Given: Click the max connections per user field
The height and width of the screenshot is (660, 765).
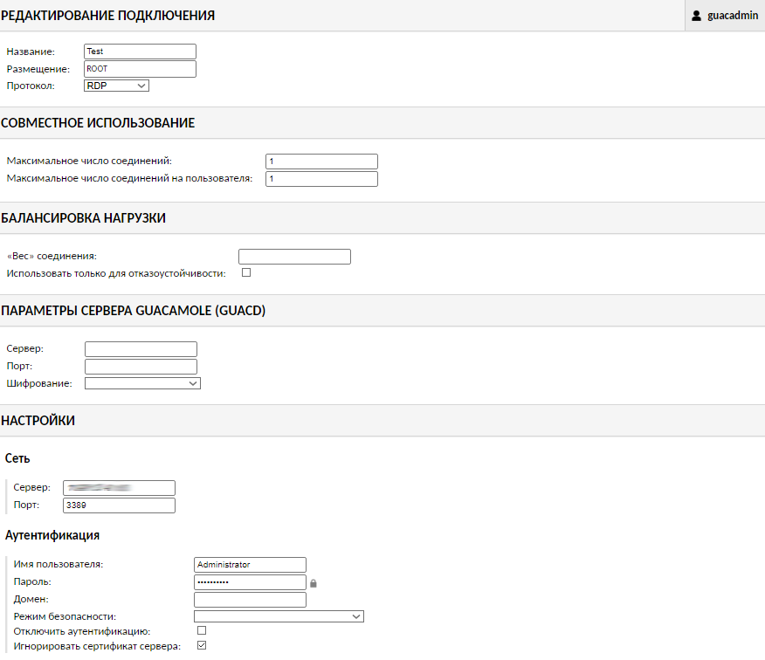Looking at the screenshot, I should [x=321, y=179].
